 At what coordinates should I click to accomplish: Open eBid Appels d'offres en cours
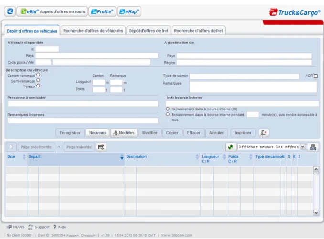coord(52,11)
